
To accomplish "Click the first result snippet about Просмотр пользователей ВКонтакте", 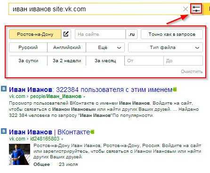I will coord(104,109).
